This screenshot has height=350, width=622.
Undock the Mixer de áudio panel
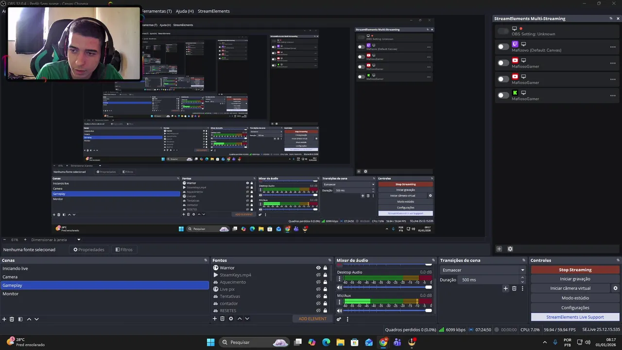pyautogui.click(x=433, y=260)
